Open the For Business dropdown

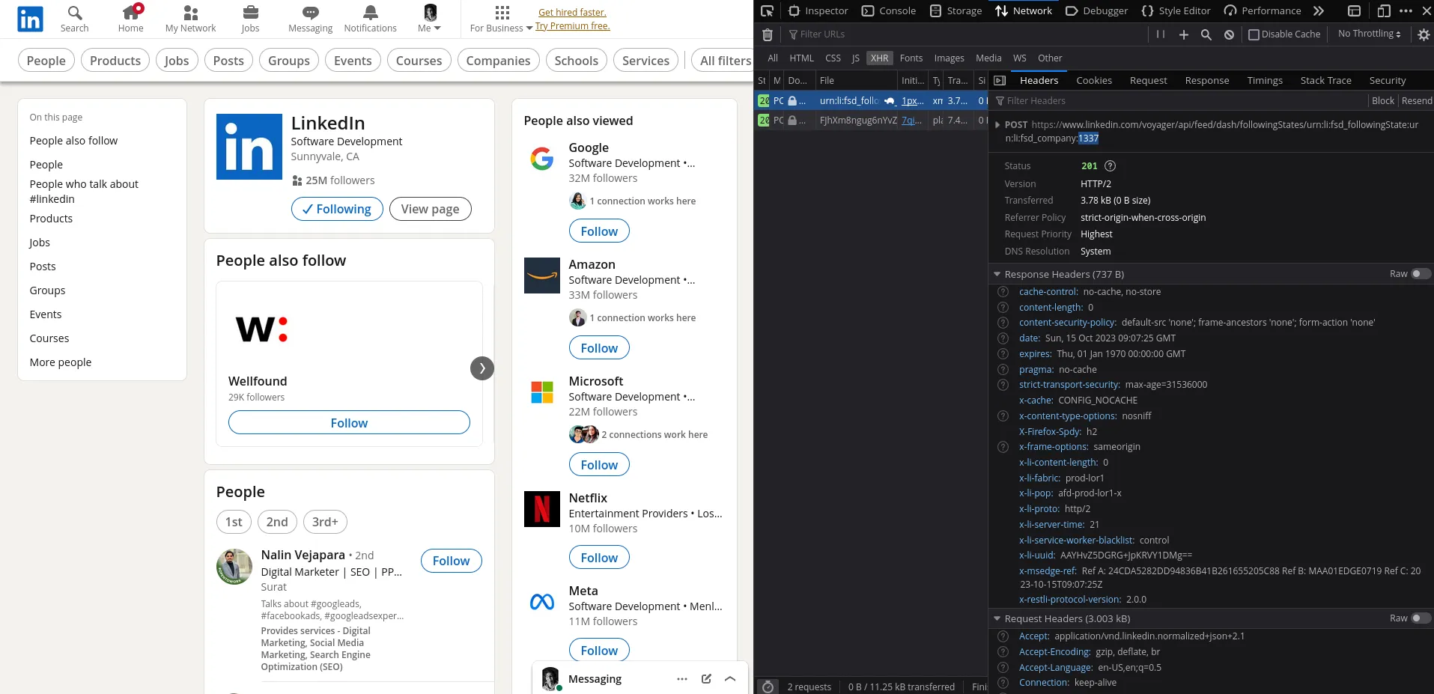pyautogui.click(x=502, y=19)
